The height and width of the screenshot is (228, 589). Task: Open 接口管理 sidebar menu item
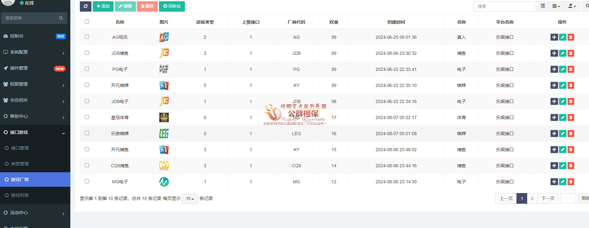[x=20, y=148]
